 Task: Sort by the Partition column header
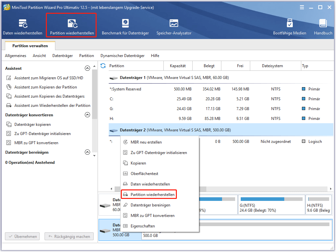[136, 66]
